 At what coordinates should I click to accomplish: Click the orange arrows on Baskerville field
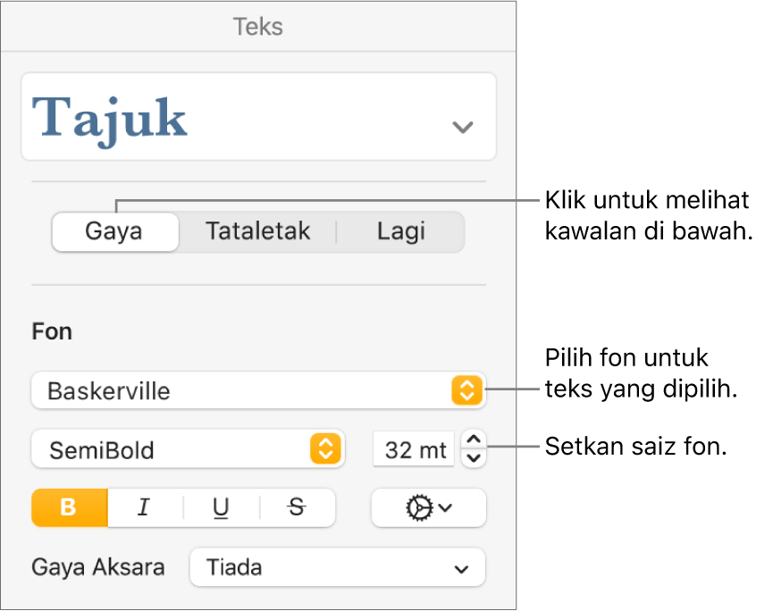(x=466, y=390)
